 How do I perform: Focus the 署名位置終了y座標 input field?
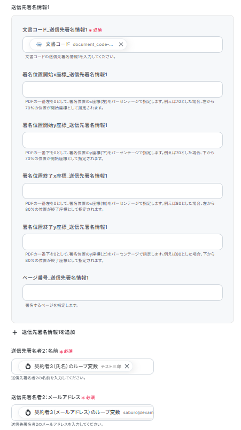(122, 242)
